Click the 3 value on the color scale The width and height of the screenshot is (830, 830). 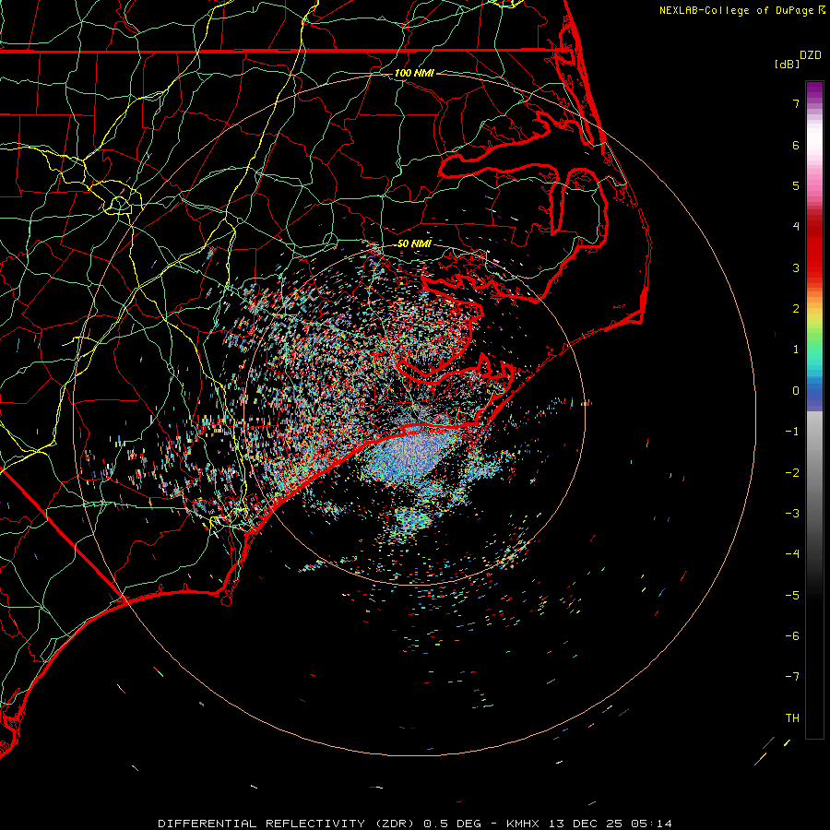tap(796, 267)
